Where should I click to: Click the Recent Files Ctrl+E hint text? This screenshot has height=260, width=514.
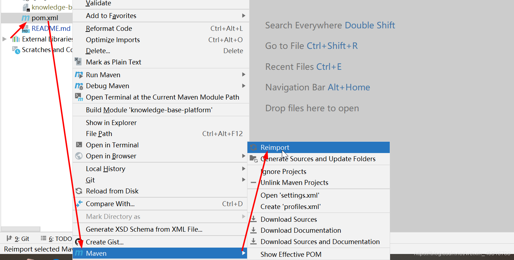pos(304,67)
